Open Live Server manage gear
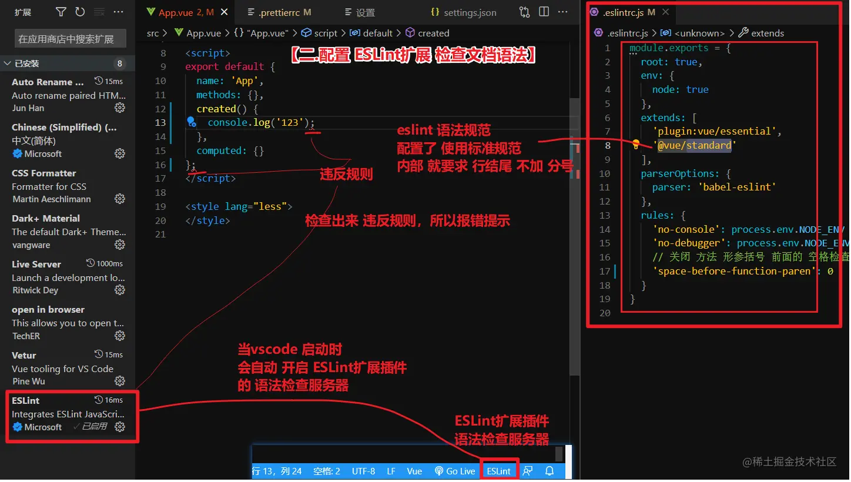 [120, 290]
